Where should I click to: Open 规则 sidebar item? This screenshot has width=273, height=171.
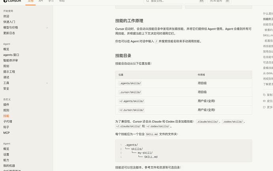tap(6, 110)
